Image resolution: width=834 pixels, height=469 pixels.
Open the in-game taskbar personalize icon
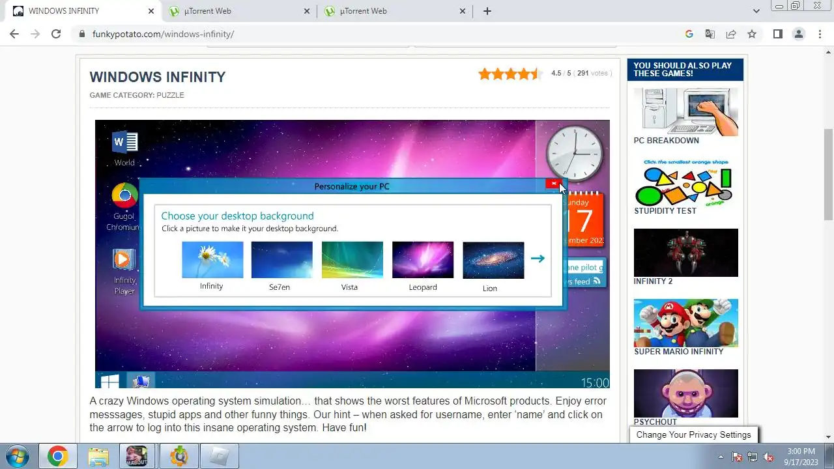point(141,381)
